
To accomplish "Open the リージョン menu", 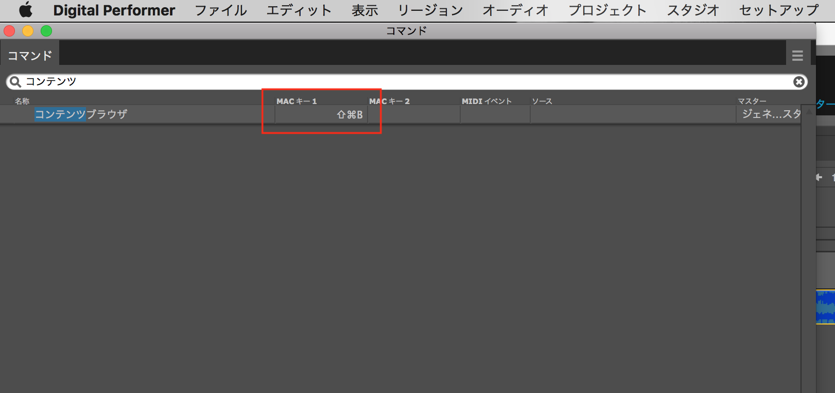I will (430, 10).
